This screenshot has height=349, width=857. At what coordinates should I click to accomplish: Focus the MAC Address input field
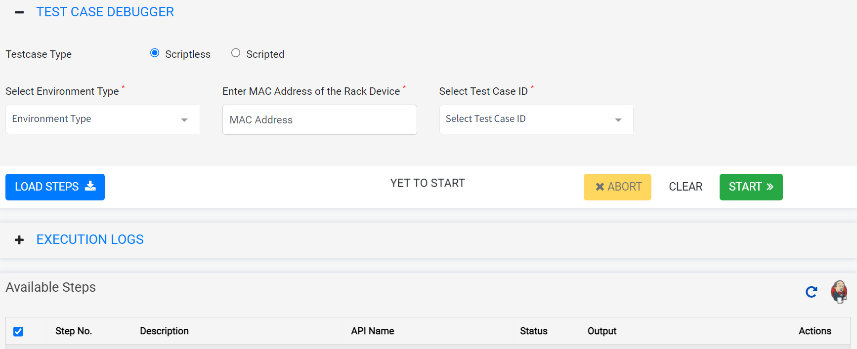click(319, 120)
